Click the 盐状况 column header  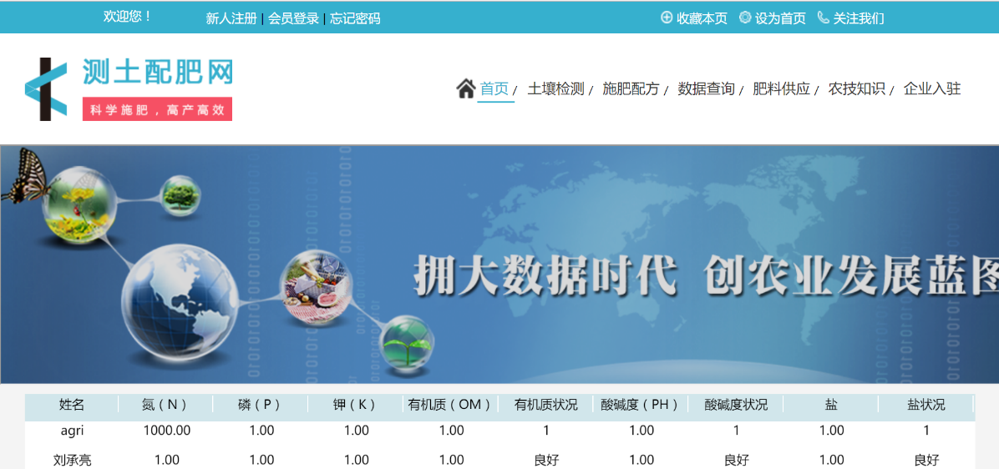[x=925, y=404]
